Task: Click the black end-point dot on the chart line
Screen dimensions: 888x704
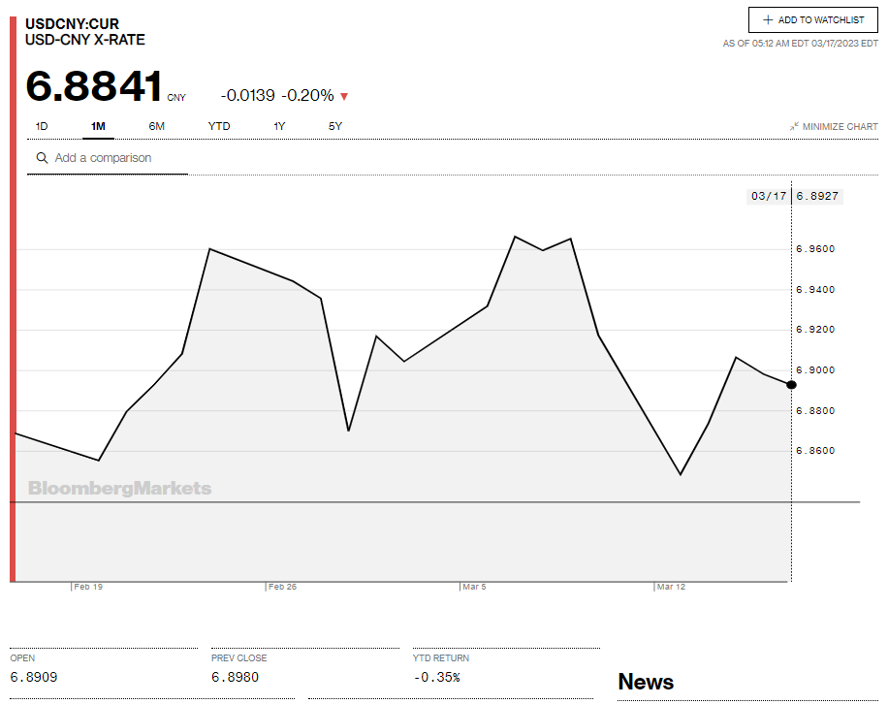Action: coord(791,385)
